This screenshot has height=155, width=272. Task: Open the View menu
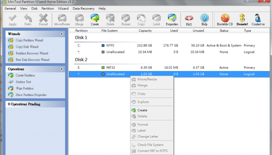point(24,8)
